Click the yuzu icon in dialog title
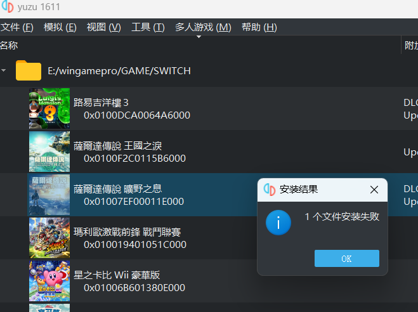This screenshot has width=418, height=312. click(x=269, y=190)
